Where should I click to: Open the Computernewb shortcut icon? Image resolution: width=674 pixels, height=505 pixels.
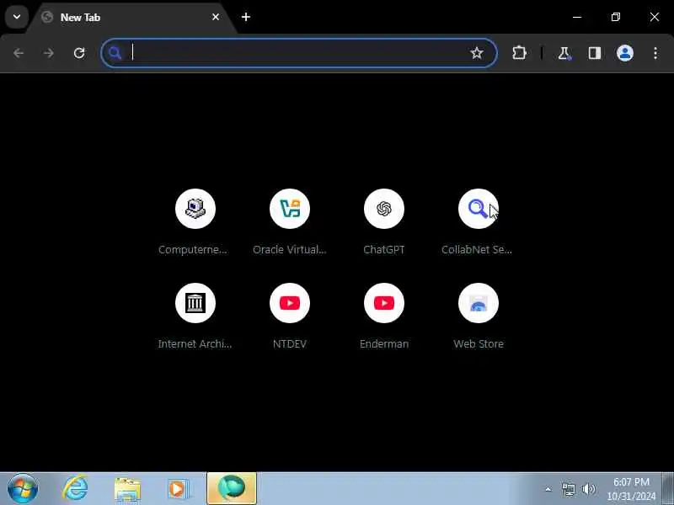(195, 209)
